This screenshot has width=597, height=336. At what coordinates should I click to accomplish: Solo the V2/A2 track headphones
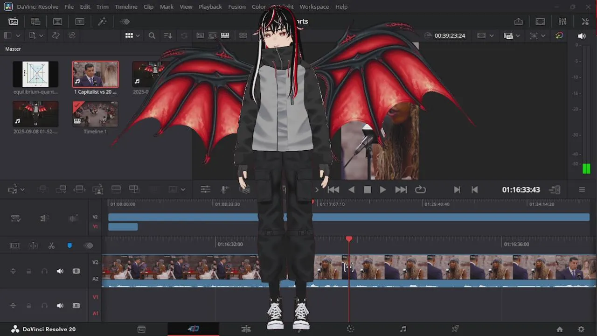(44, 271)
